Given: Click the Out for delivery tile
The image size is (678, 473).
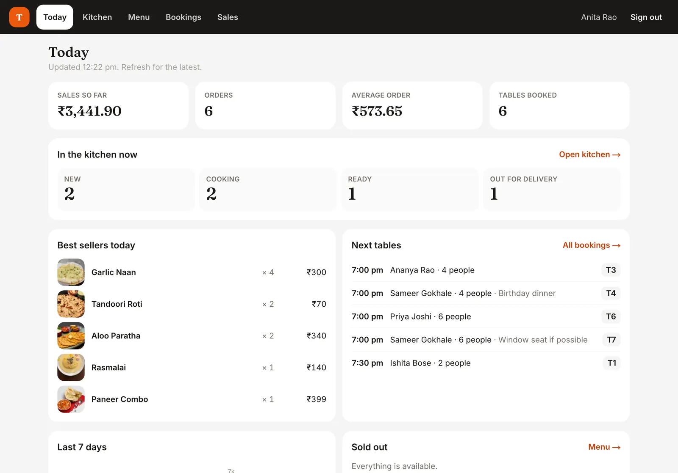Looking at the screenshot, I should (552, 189).
